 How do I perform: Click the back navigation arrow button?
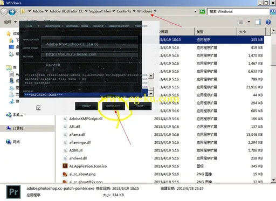pos(12,12)
